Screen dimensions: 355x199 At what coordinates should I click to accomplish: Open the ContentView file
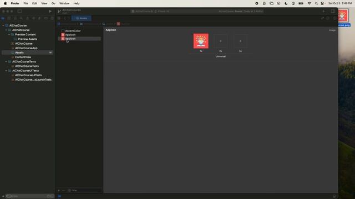[x=23, y=57]
